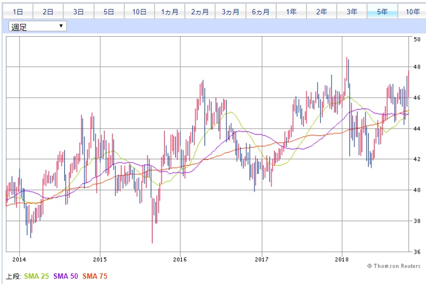Click the 2015 x-axis year label
Viewport: 426px width, 284px height.
(100, 259)
